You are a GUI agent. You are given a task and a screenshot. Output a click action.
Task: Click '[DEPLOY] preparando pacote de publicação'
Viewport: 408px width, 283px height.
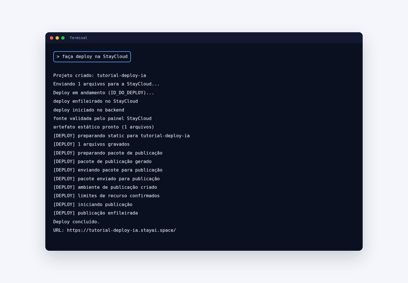(108, 153)
